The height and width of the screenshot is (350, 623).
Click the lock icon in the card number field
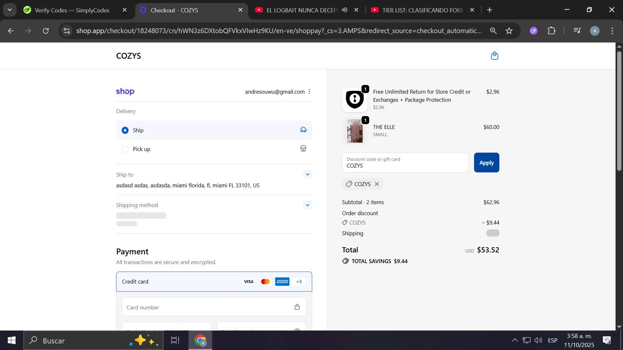tap(297, 307)
